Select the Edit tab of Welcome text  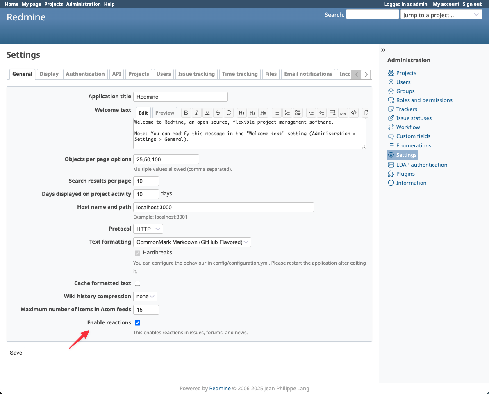point(143,113)
